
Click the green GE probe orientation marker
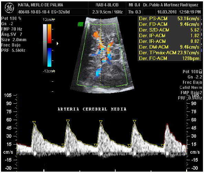pyautogui.click(x=80, y=24)
